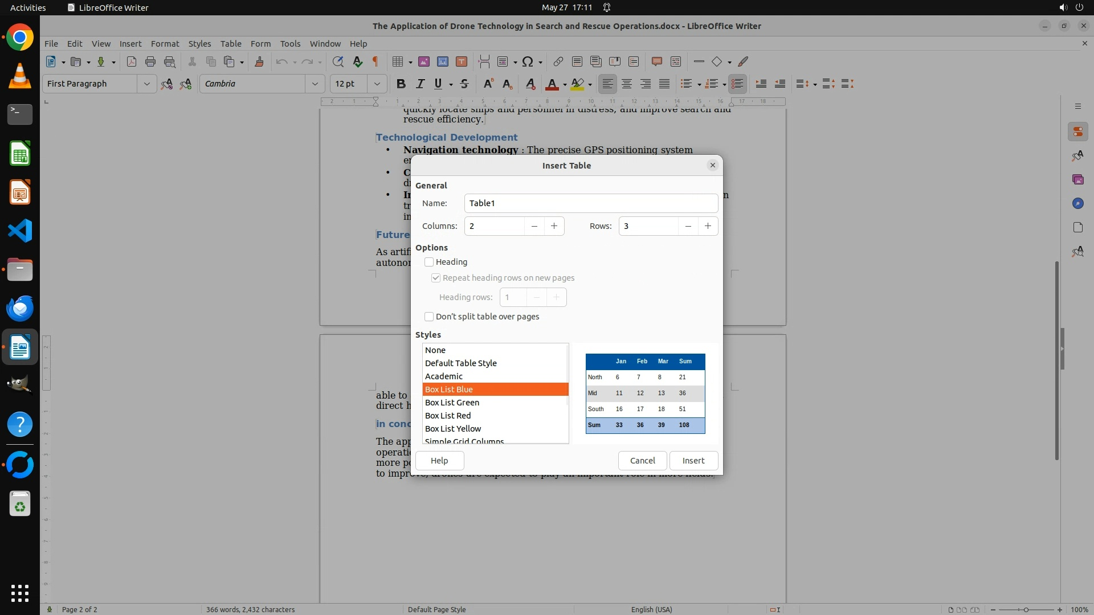The width and height of the screenshot is (1094, 615).
Task: Click the Italic formatting icon
Action: 420,84
